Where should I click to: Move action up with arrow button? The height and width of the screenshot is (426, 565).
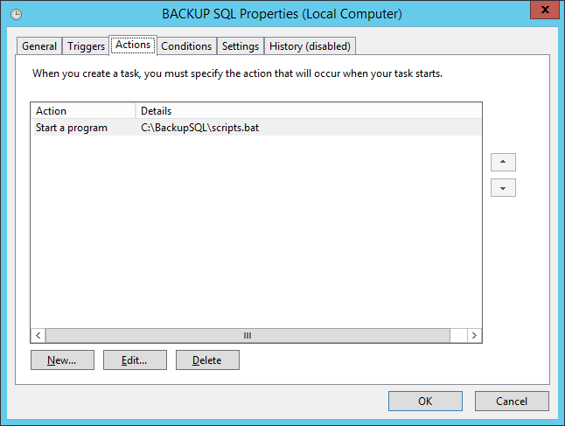503,163
